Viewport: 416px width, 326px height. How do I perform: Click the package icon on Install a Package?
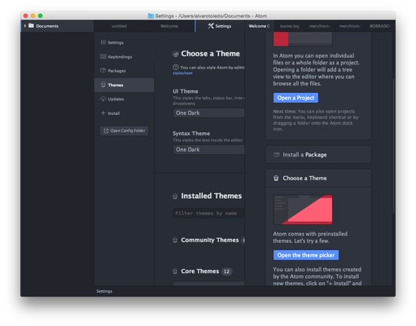[276, 155]
